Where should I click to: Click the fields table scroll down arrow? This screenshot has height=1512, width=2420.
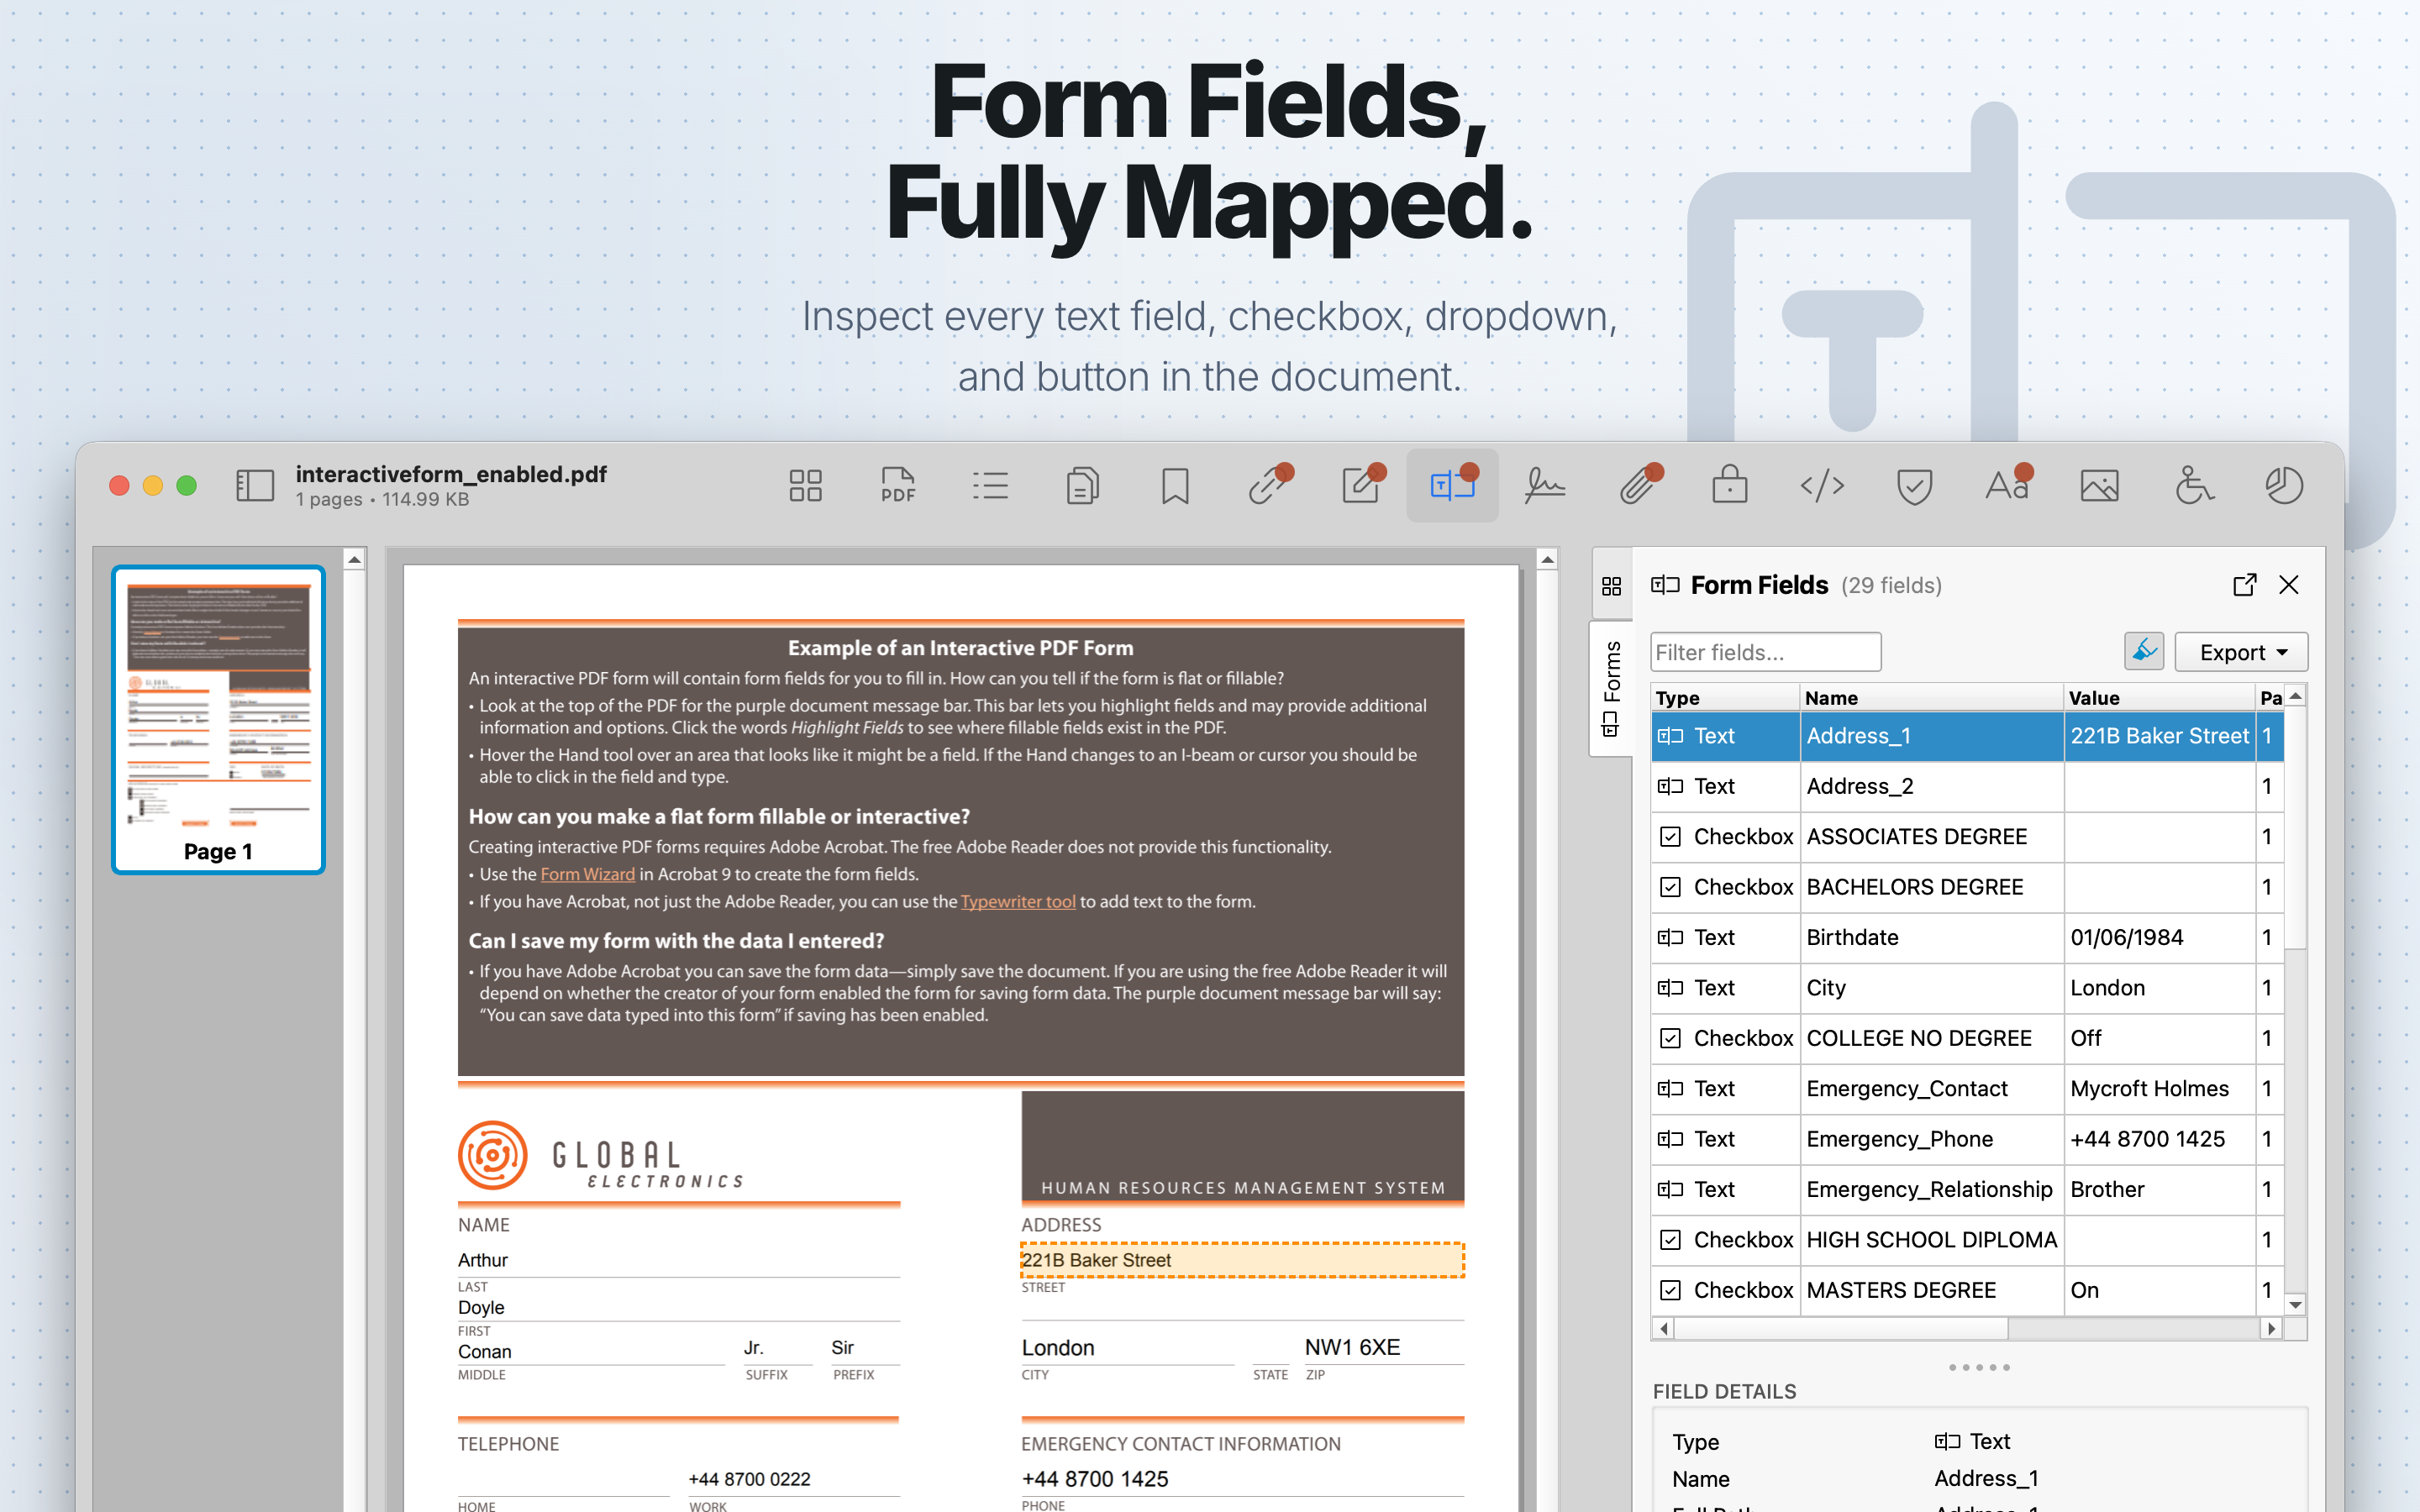(2296, 1305)
